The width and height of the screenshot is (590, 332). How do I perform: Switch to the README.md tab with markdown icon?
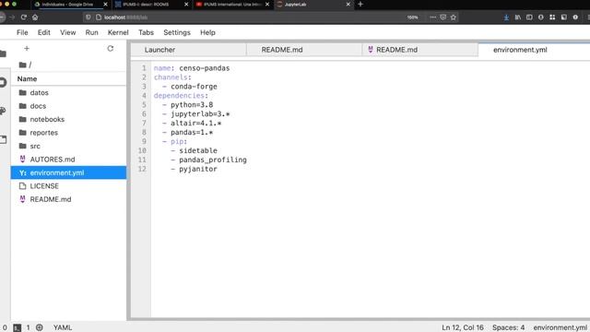[x=420, y=50]
